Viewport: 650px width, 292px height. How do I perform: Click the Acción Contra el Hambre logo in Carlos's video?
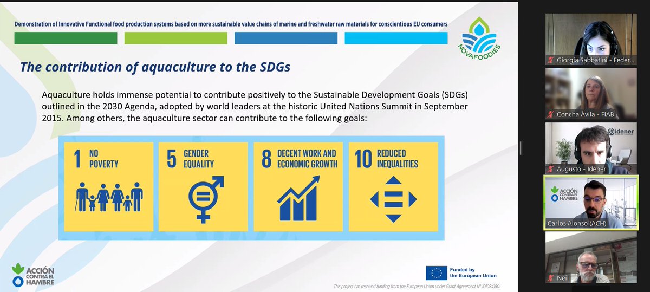[x=564, y=193]
